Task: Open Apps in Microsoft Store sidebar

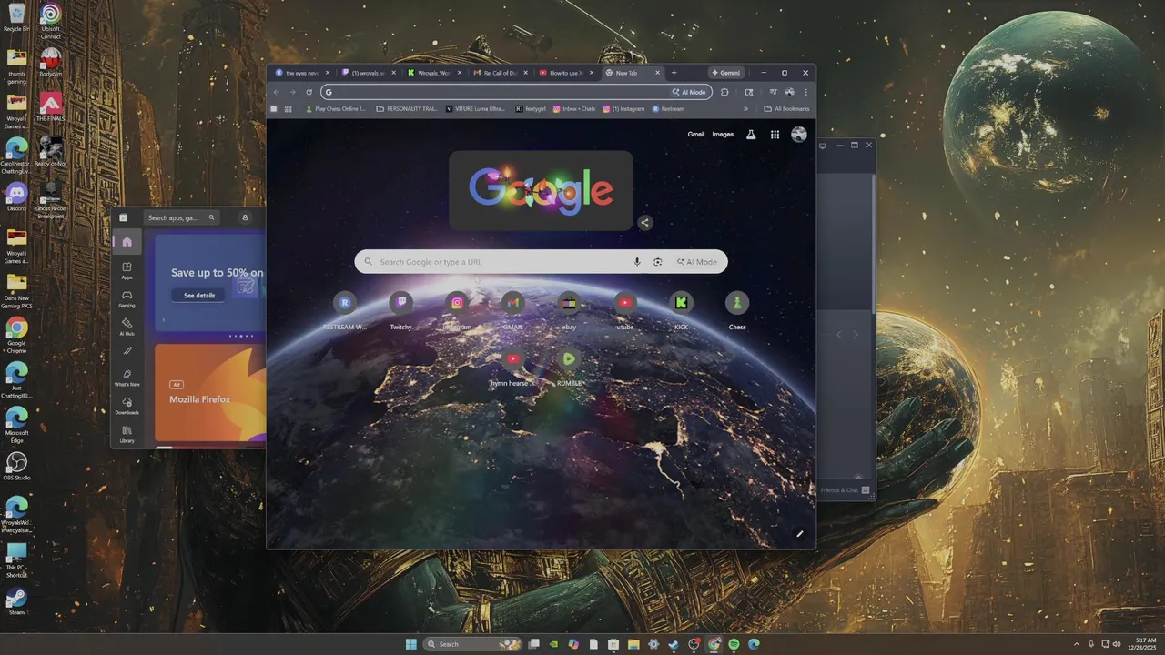Action: coord(127,270)
